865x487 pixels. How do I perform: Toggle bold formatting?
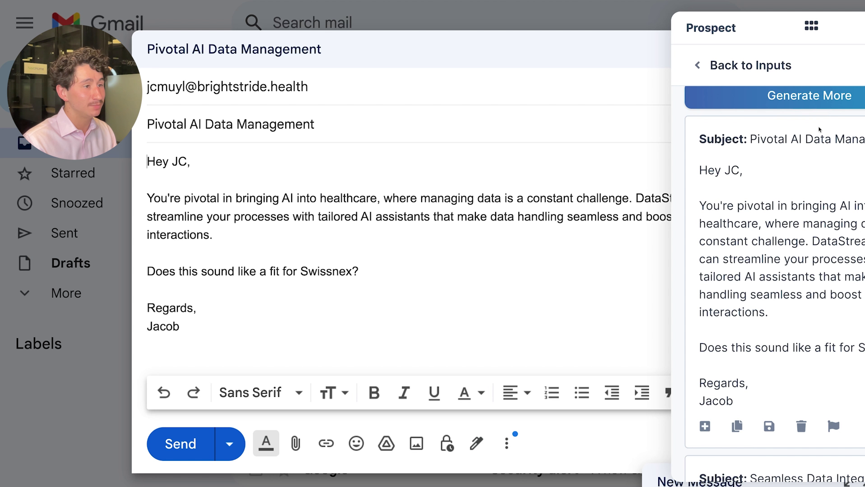coord(374,393)
